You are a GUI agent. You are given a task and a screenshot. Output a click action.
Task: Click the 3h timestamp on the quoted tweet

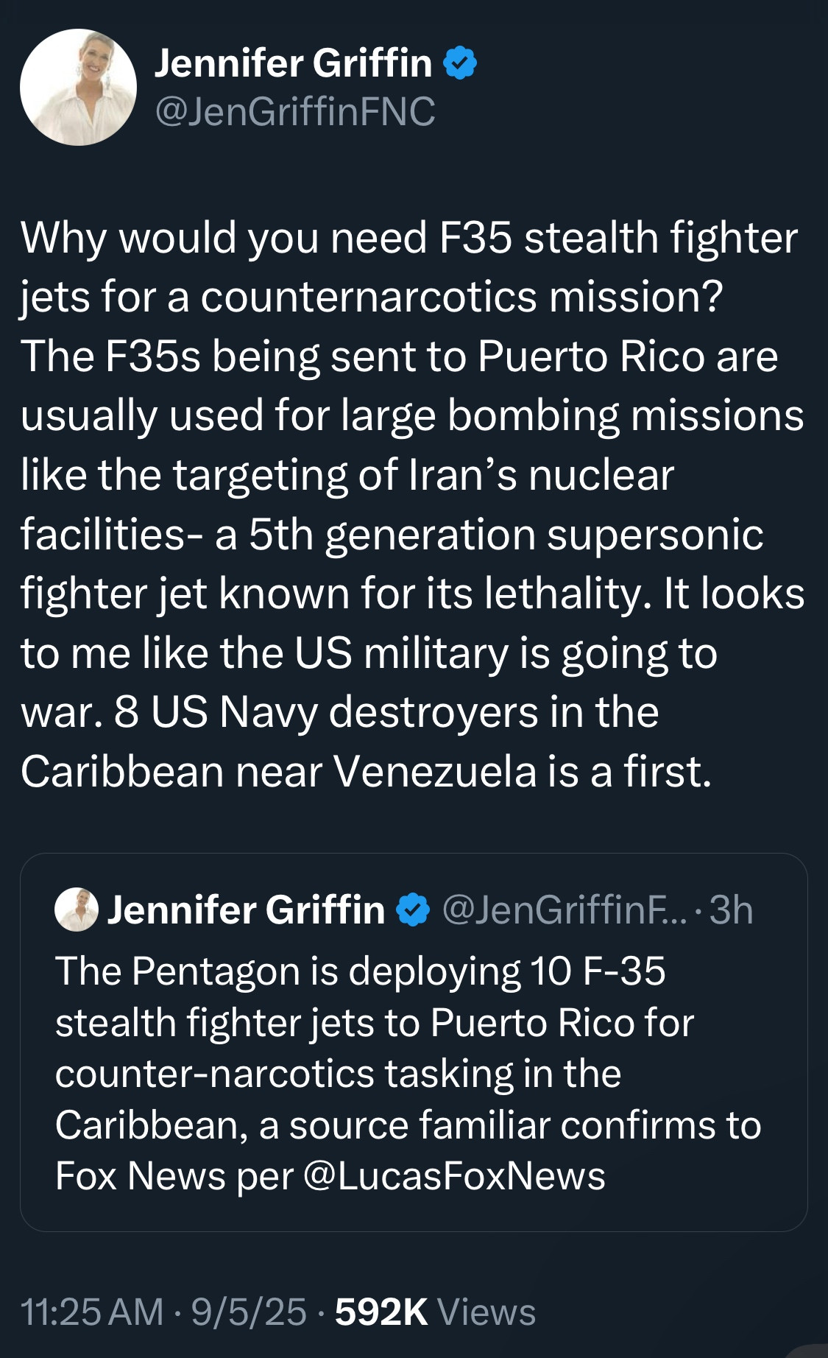coord(731,910)
